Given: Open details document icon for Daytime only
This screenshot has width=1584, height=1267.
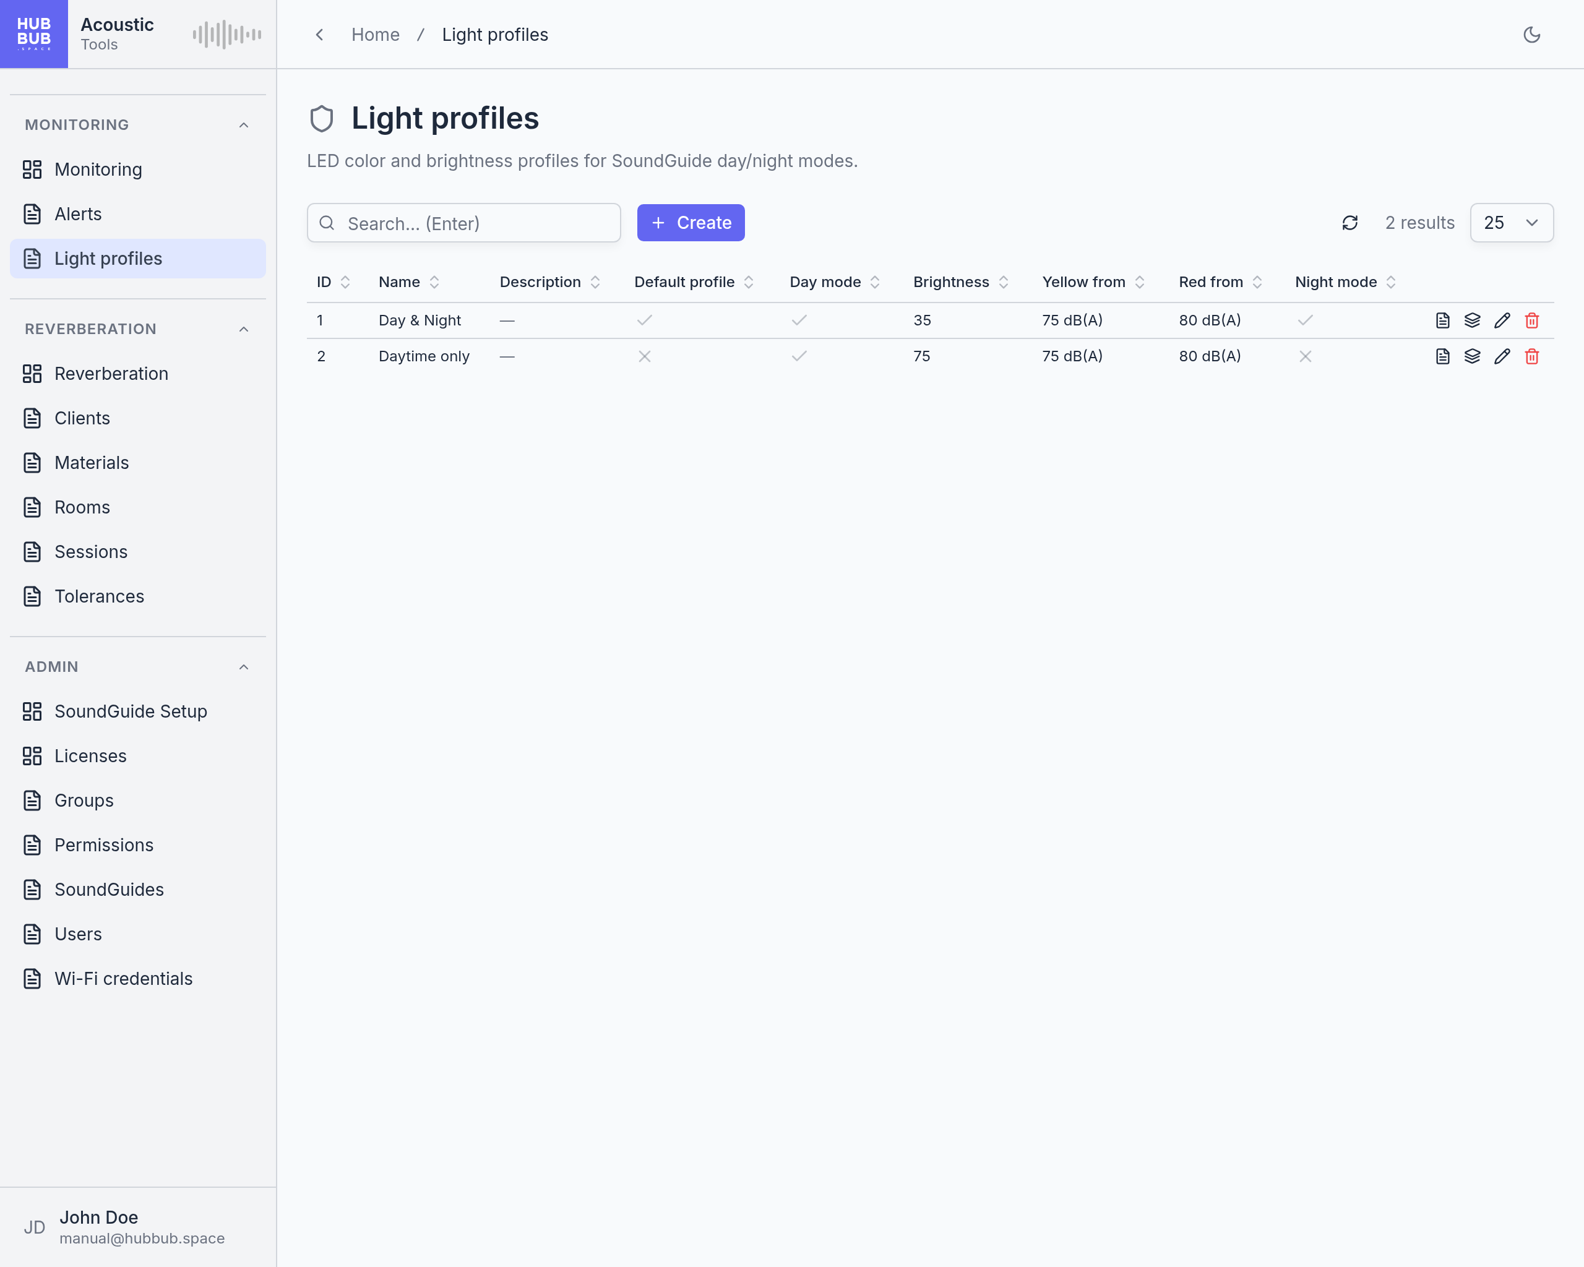Looking at the screenshot, I should pyautogui.click(x=1442, y=356).
